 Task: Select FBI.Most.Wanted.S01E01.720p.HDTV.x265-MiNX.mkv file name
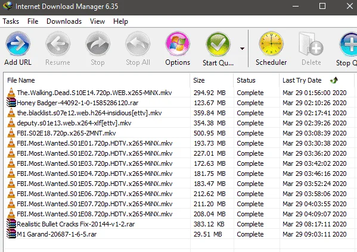point(95,143)
